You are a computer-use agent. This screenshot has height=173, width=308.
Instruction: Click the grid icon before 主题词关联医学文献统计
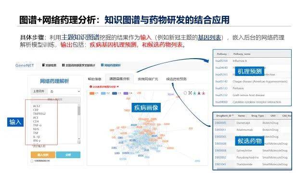point(63,65)
